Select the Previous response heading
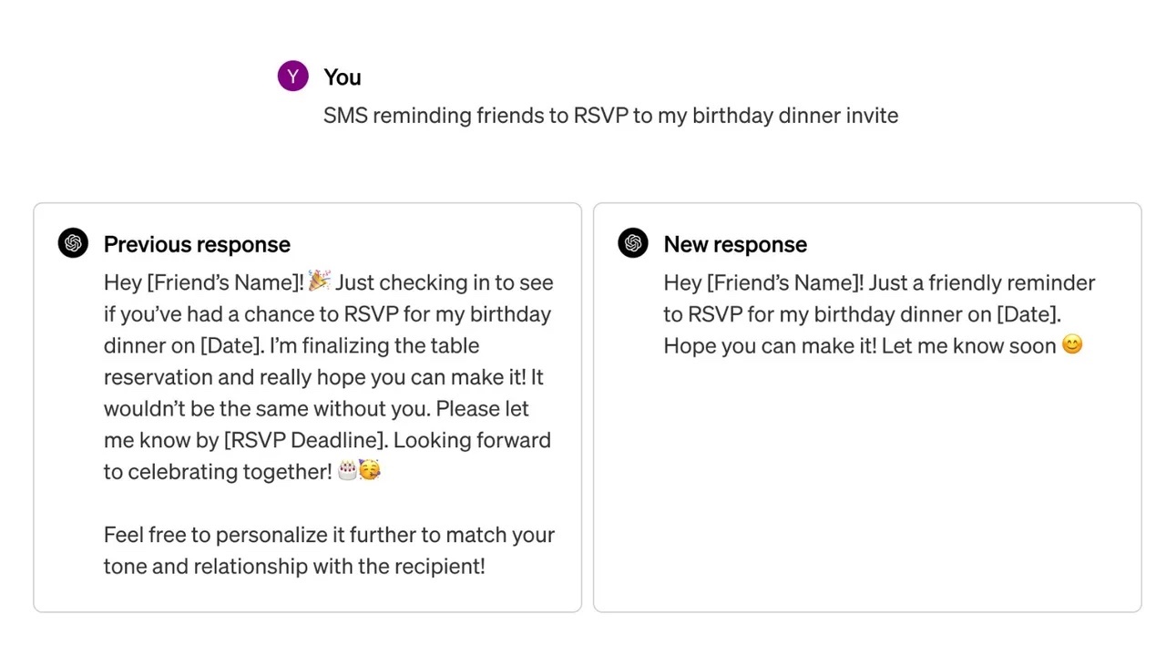The width and height of the screenshot is (1166, 655). (197, 244)
